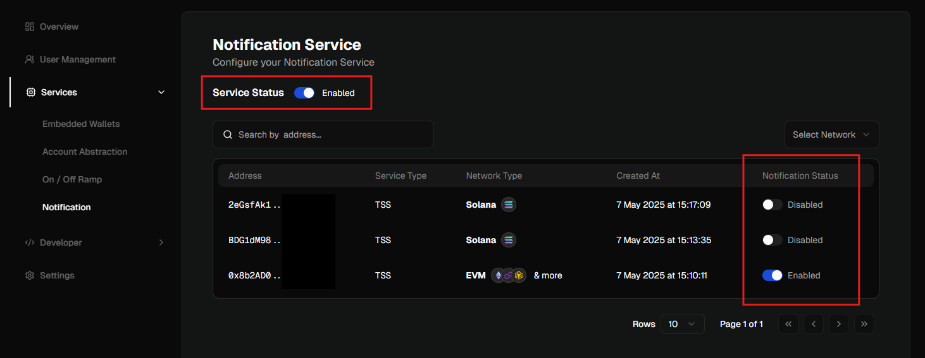Enable notifications for address 2eGsfAk1
Screen dimensions: 925x358
pyautogui.click(x=772, y=205)
